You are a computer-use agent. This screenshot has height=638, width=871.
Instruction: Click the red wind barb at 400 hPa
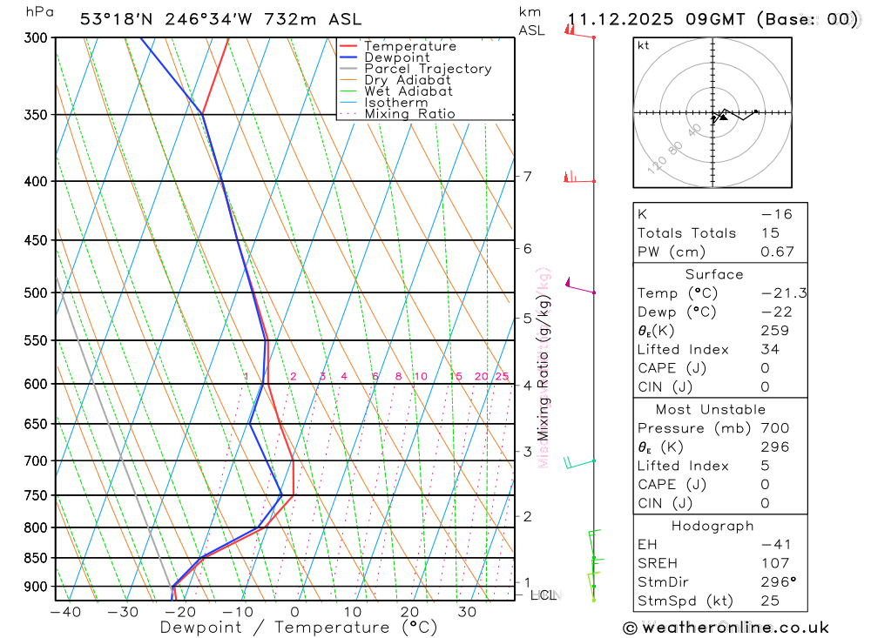579,178
